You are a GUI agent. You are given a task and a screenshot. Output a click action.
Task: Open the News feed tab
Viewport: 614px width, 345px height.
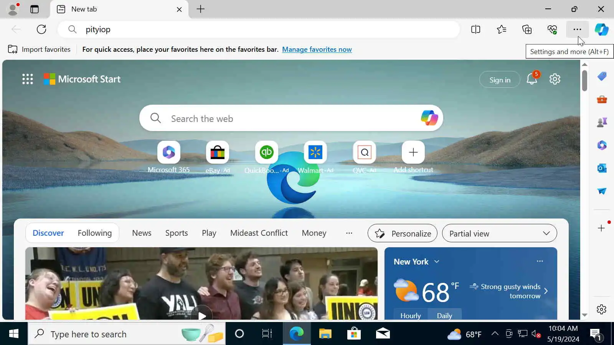tap(142, 233)
